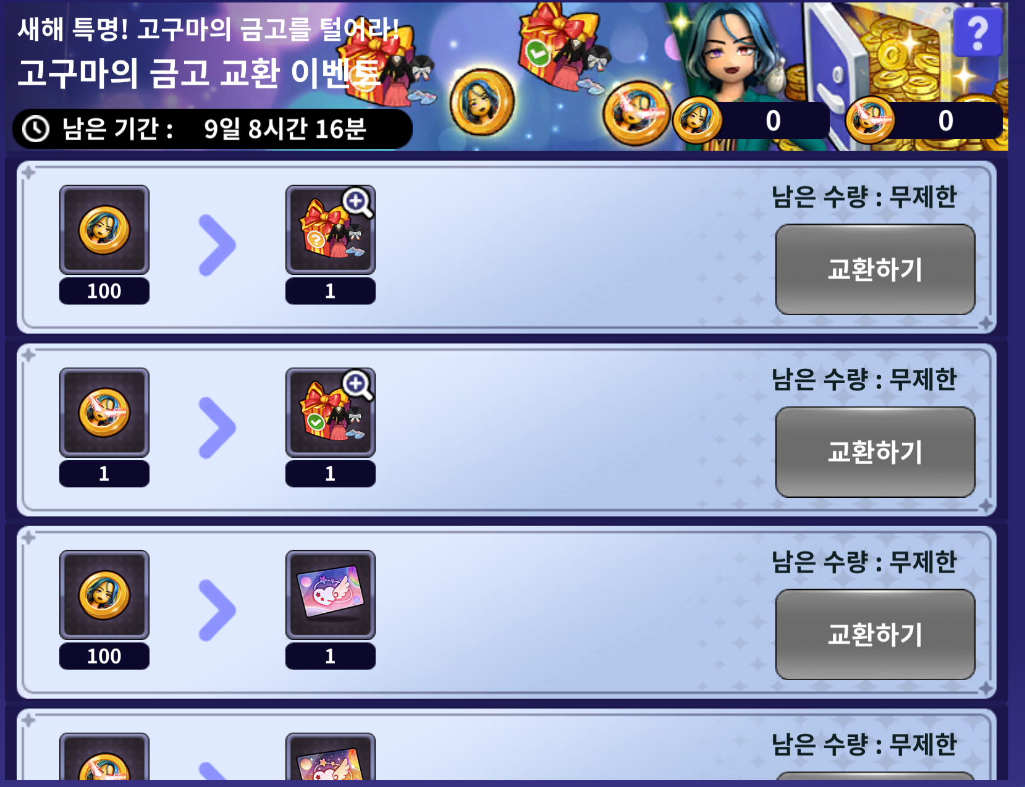Tap the magnifier on the first row gift box
1025x787 pixels.
coord(358,203)
